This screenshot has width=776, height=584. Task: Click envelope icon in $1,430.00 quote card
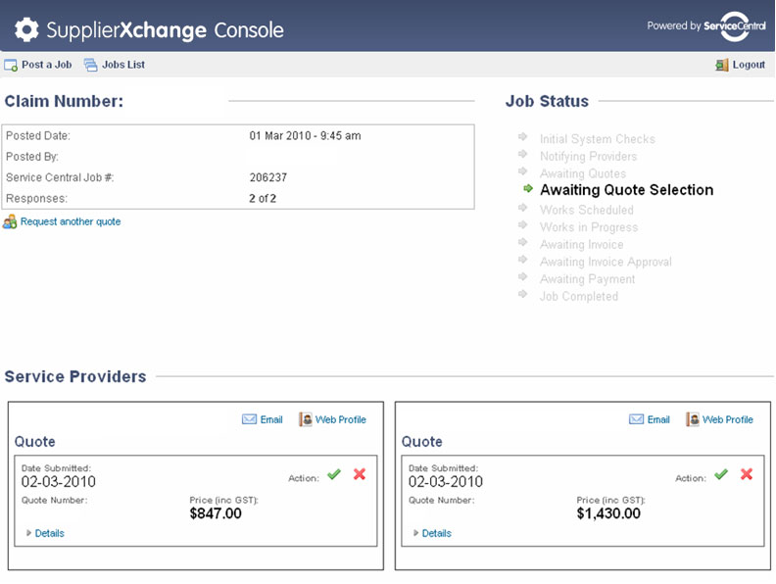[x=637, y=419]
